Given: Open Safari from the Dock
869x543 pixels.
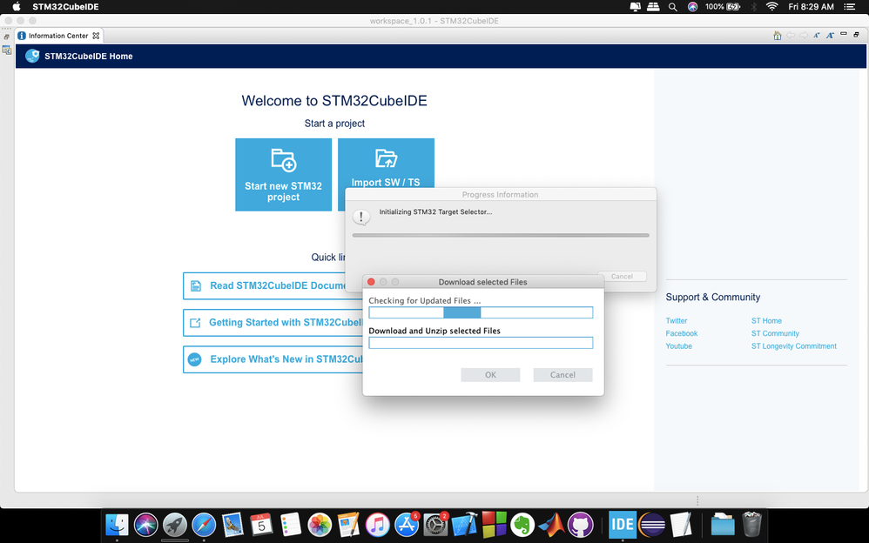Looking at the screenshot, I should (x=204, y=525).
